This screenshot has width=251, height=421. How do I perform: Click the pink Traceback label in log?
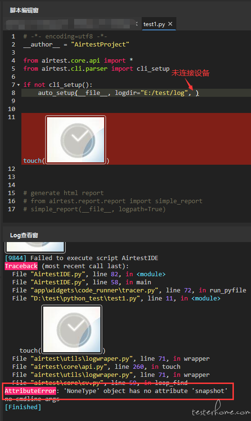click(x=21, y=266)
